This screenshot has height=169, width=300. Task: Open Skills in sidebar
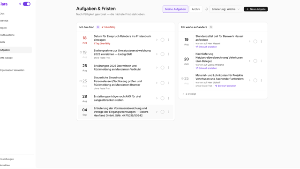pyautogui.click(x=2, y=42)
